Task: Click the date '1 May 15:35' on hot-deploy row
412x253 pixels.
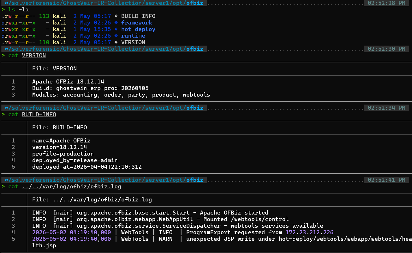Action: 92,29
